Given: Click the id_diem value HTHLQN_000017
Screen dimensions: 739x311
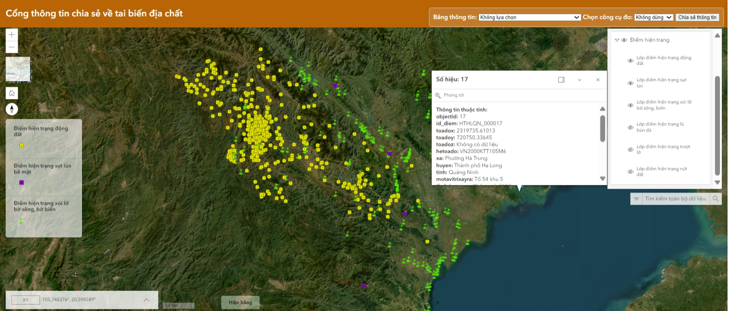Looking at the screenshot, I should coord(481,124).
